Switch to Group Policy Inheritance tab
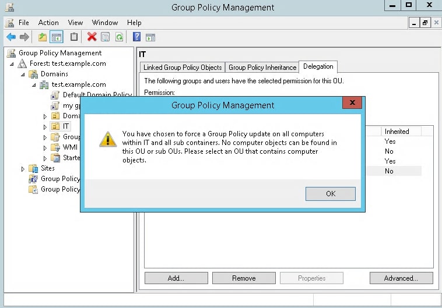Viewport: 442px width, 308px height. tap(262, 68)
